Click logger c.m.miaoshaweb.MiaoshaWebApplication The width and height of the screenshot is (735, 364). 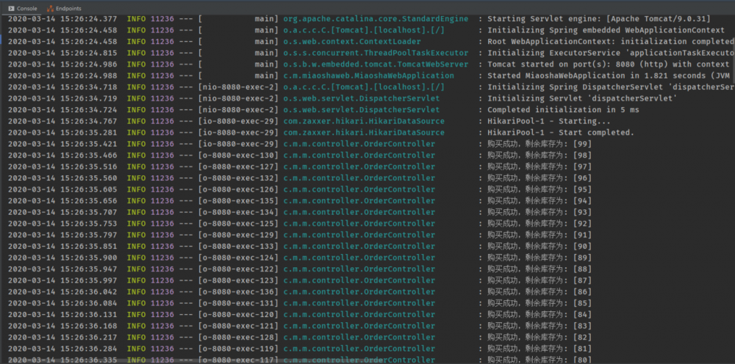click(x=368, y=76)
